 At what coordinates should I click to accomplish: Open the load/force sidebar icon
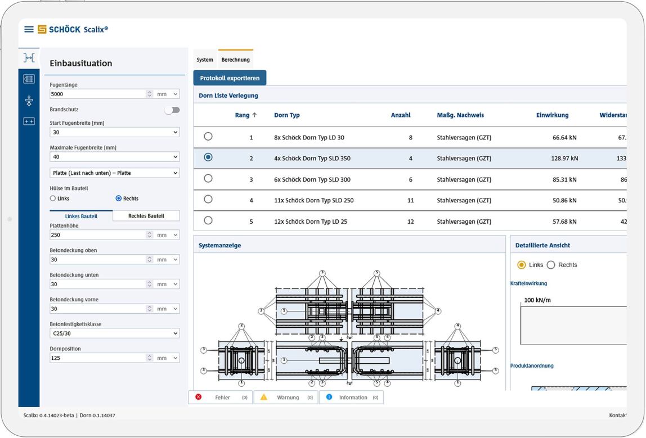[29, 101]
